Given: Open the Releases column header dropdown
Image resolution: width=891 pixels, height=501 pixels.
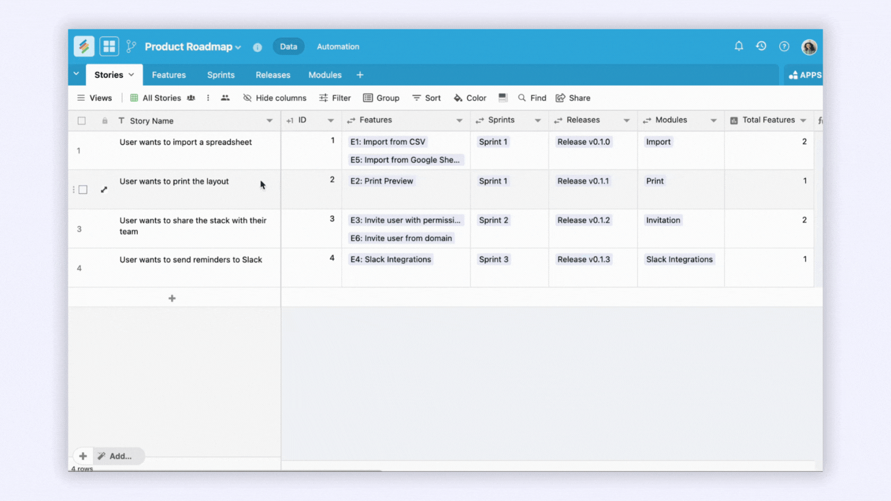Looking at the screenshot, I should coord(628,120).
